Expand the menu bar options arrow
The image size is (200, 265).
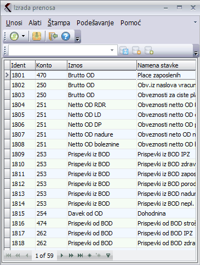(195, 22)
